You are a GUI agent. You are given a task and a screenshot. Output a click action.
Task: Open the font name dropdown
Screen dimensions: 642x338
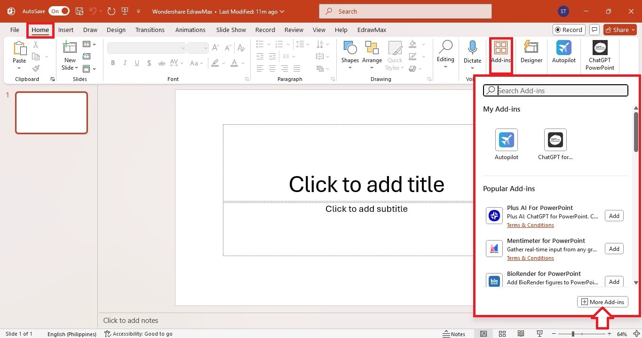pos(183,48)
